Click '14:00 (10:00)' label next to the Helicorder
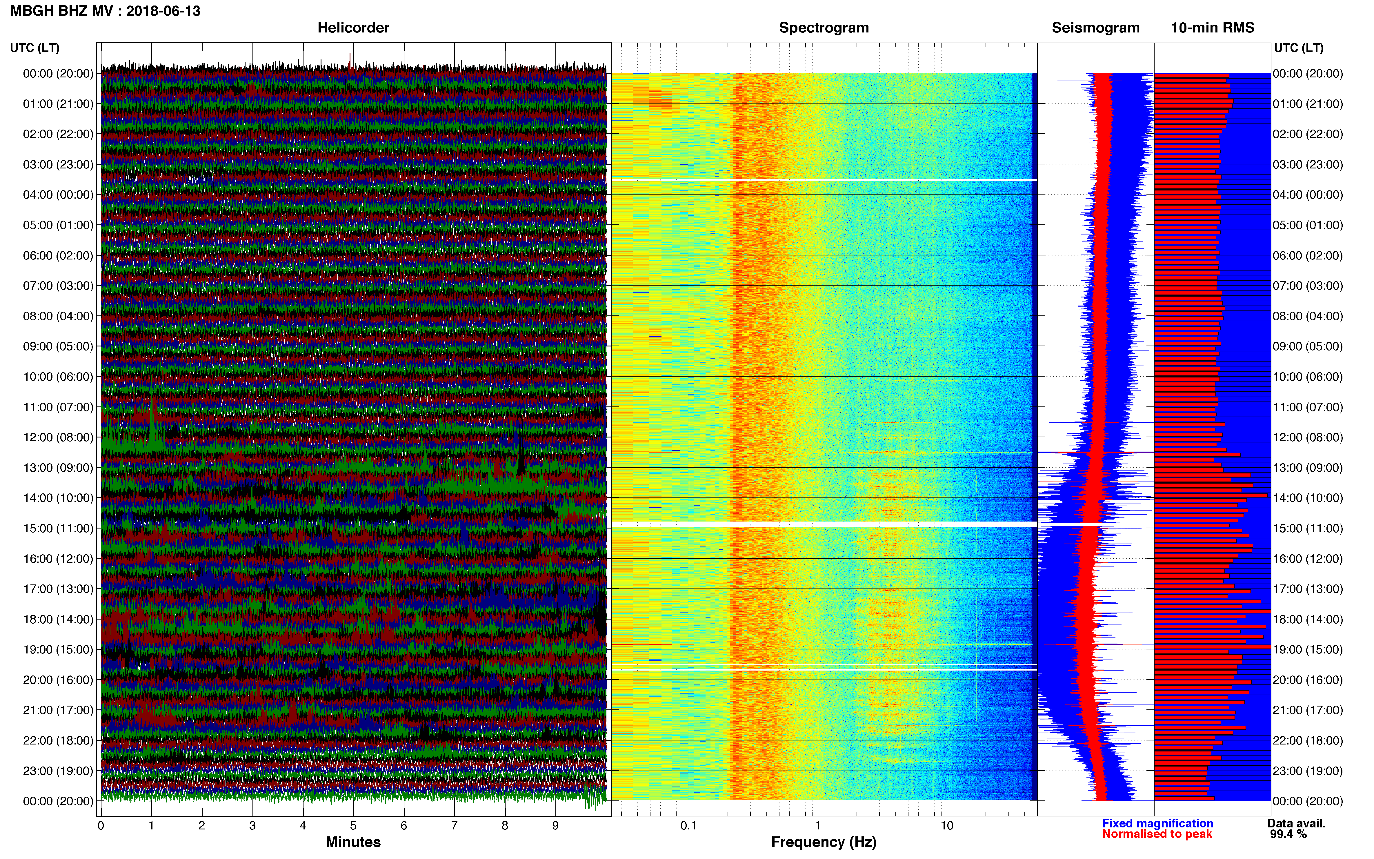This screenshot has height=859, width=1374. click(58, 498)
